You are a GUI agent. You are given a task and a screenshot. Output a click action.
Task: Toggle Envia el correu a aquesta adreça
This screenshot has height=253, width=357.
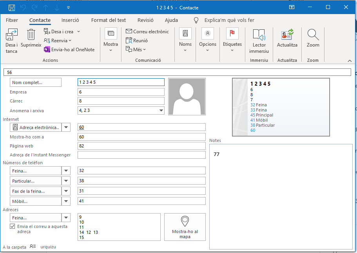coord(13,226)
